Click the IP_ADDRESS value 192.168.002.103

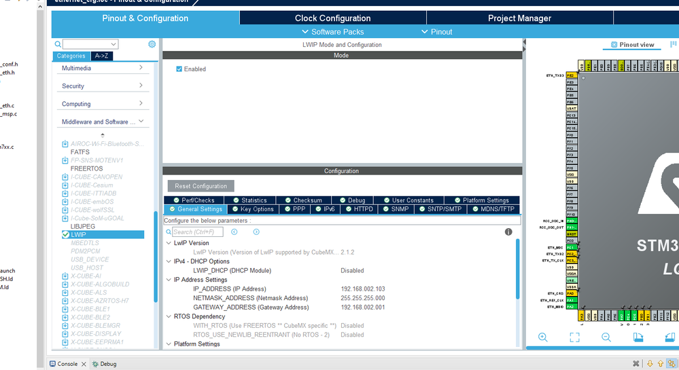(363, 289)
